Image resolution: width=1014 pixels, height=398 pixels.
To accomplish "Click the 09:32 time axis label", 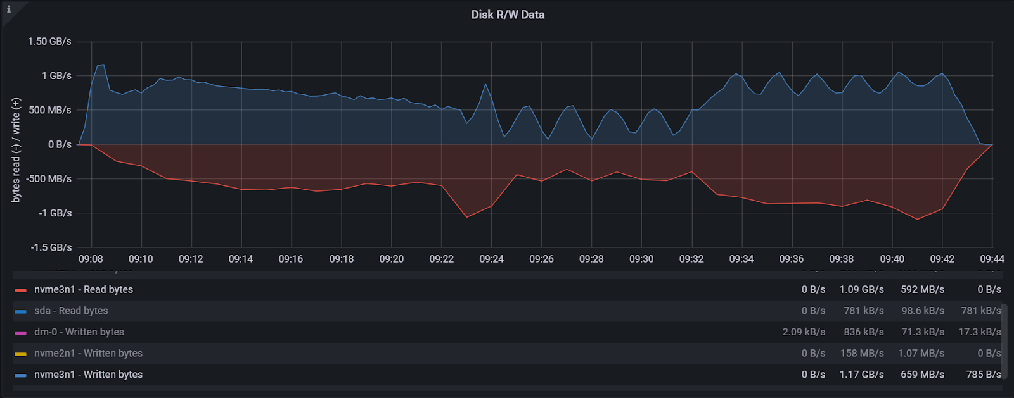I will pyautogui.click(x=691, y=259).
